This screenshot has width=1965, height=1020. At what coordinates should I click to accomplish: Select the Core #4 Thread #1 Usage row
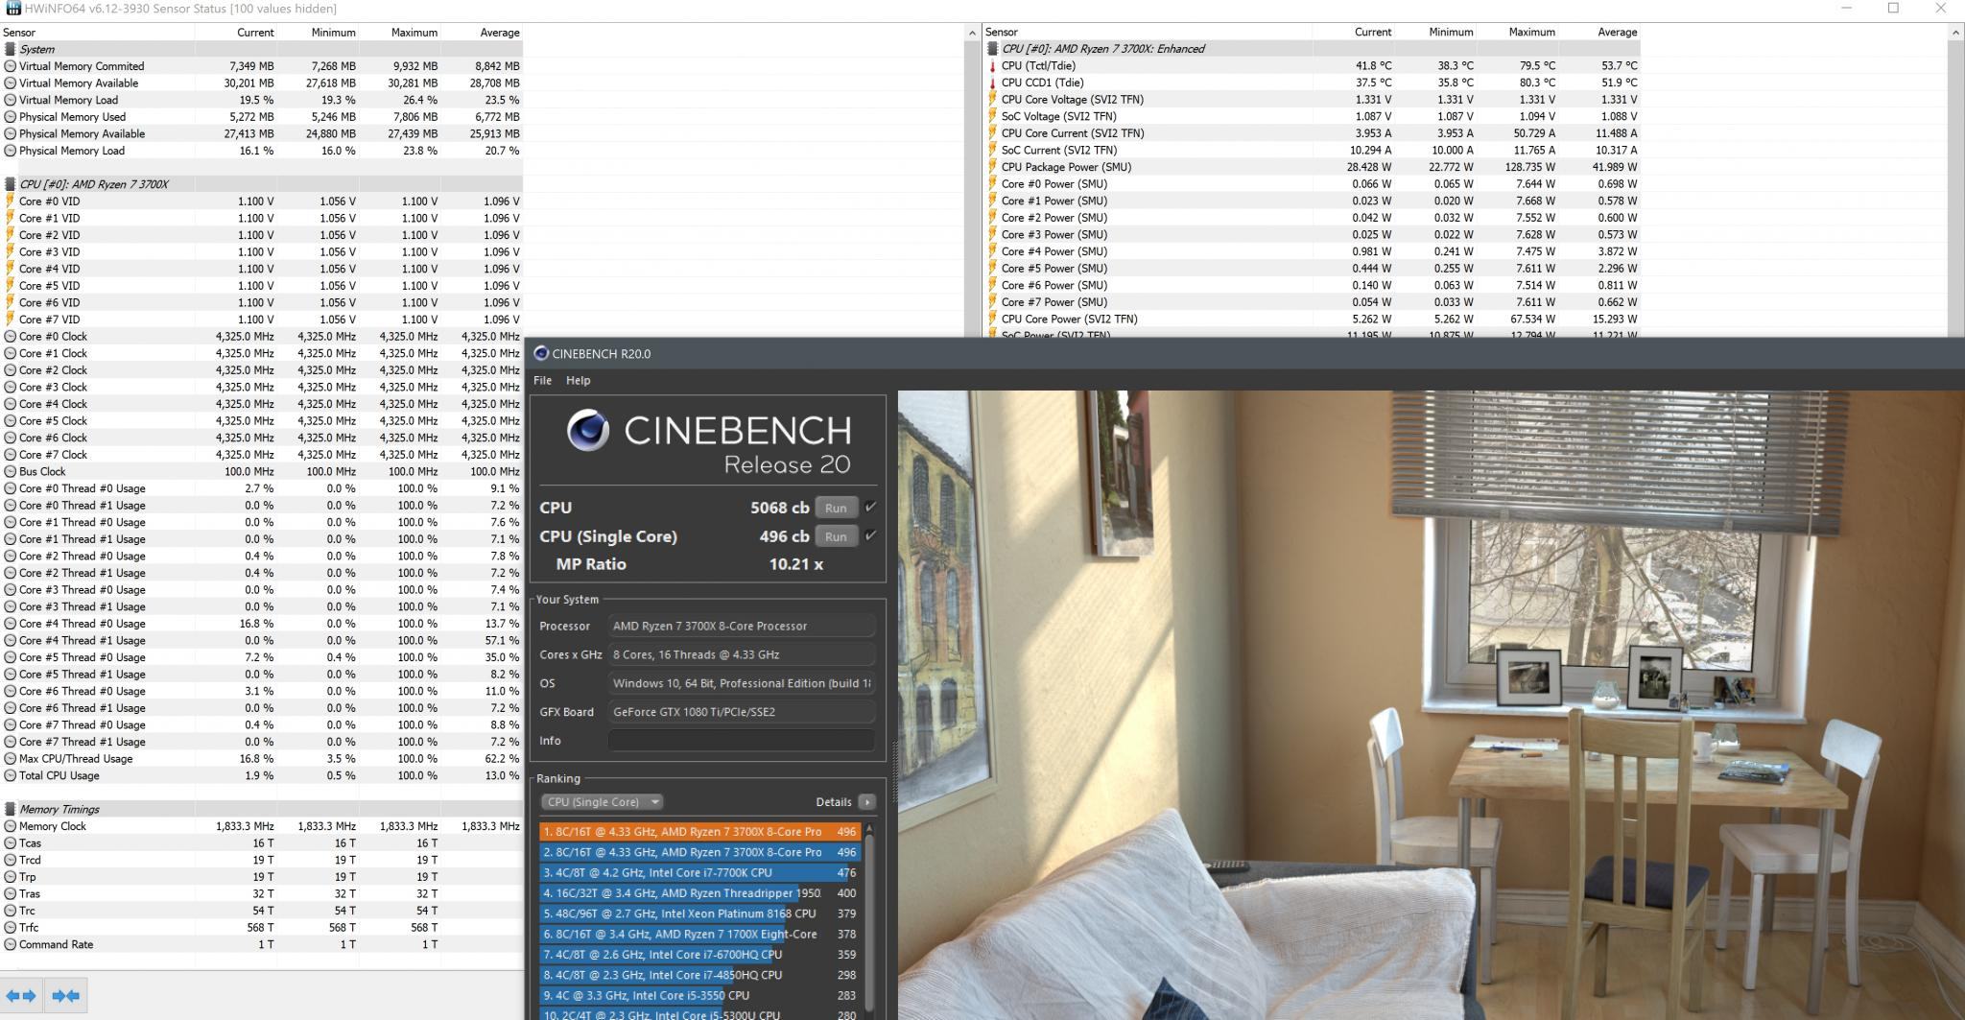(262, 640)
